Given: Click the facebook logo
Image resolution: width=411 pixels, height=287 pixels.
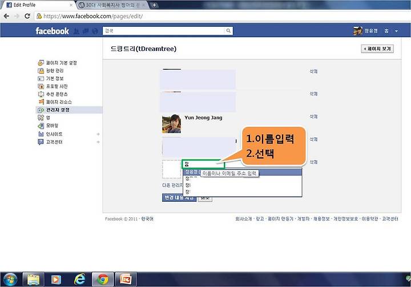Looking at the screenshot, I should click(52, 31).
